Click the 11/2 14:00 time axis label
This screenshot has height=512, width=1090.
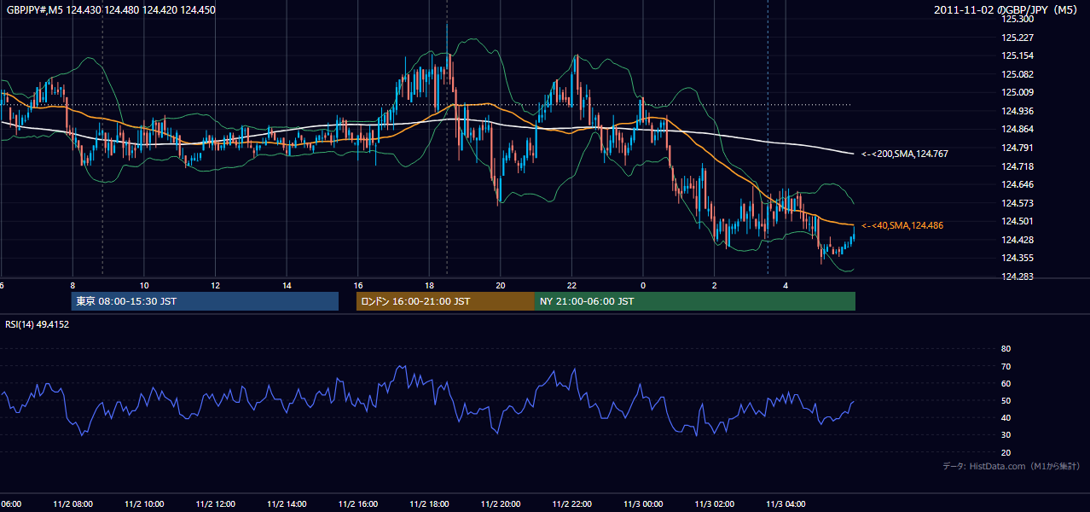[287, 503]
